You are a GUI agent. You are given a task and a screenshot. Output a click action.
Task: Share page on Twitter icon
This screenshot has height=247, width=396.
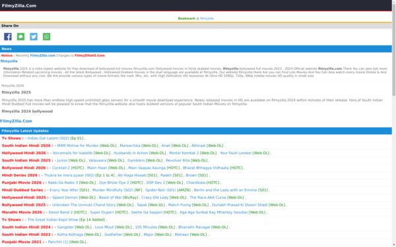click(34, 36)
